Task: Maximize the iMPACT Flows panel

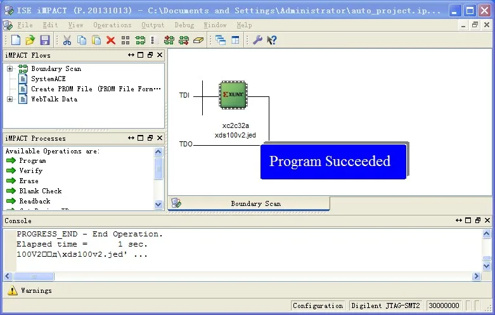Action: pyautogui.click(x=141, y=55)
